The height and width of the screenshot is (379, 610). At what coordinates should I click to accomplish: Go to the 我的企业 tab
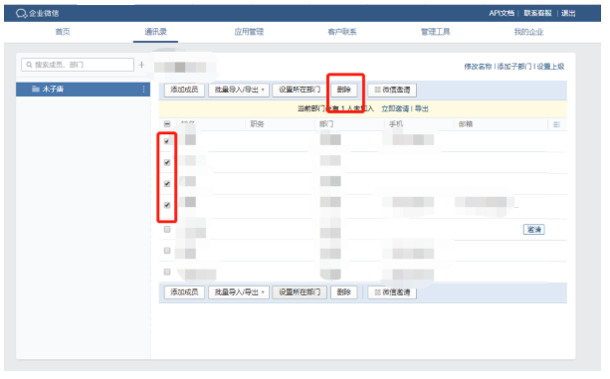pos(528,32)
